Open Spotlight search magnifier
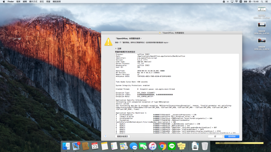This screenshot has height=152, width=271. point(262,2)
